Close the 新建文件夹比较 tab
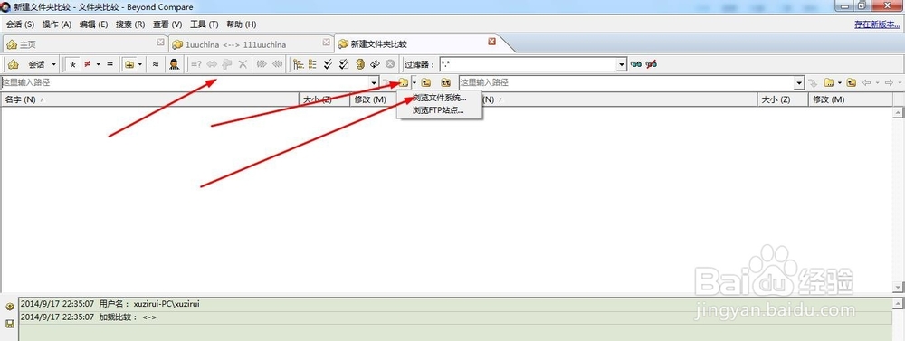This screenshot has height=341, width=905. point(491,42)
